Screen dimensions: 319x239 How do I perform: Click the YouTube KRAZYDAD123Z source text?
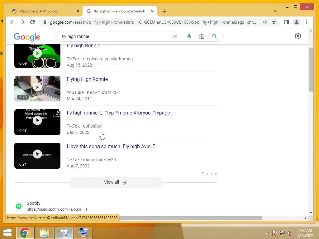(93, 92)
